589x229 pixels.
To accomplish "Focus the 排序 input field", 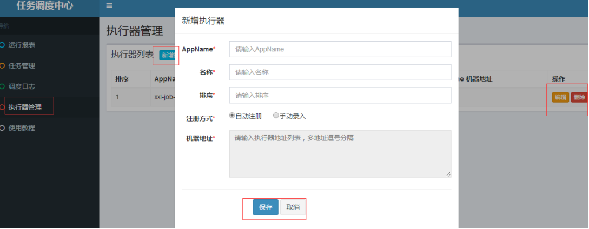I will click(x=340, y=96).
